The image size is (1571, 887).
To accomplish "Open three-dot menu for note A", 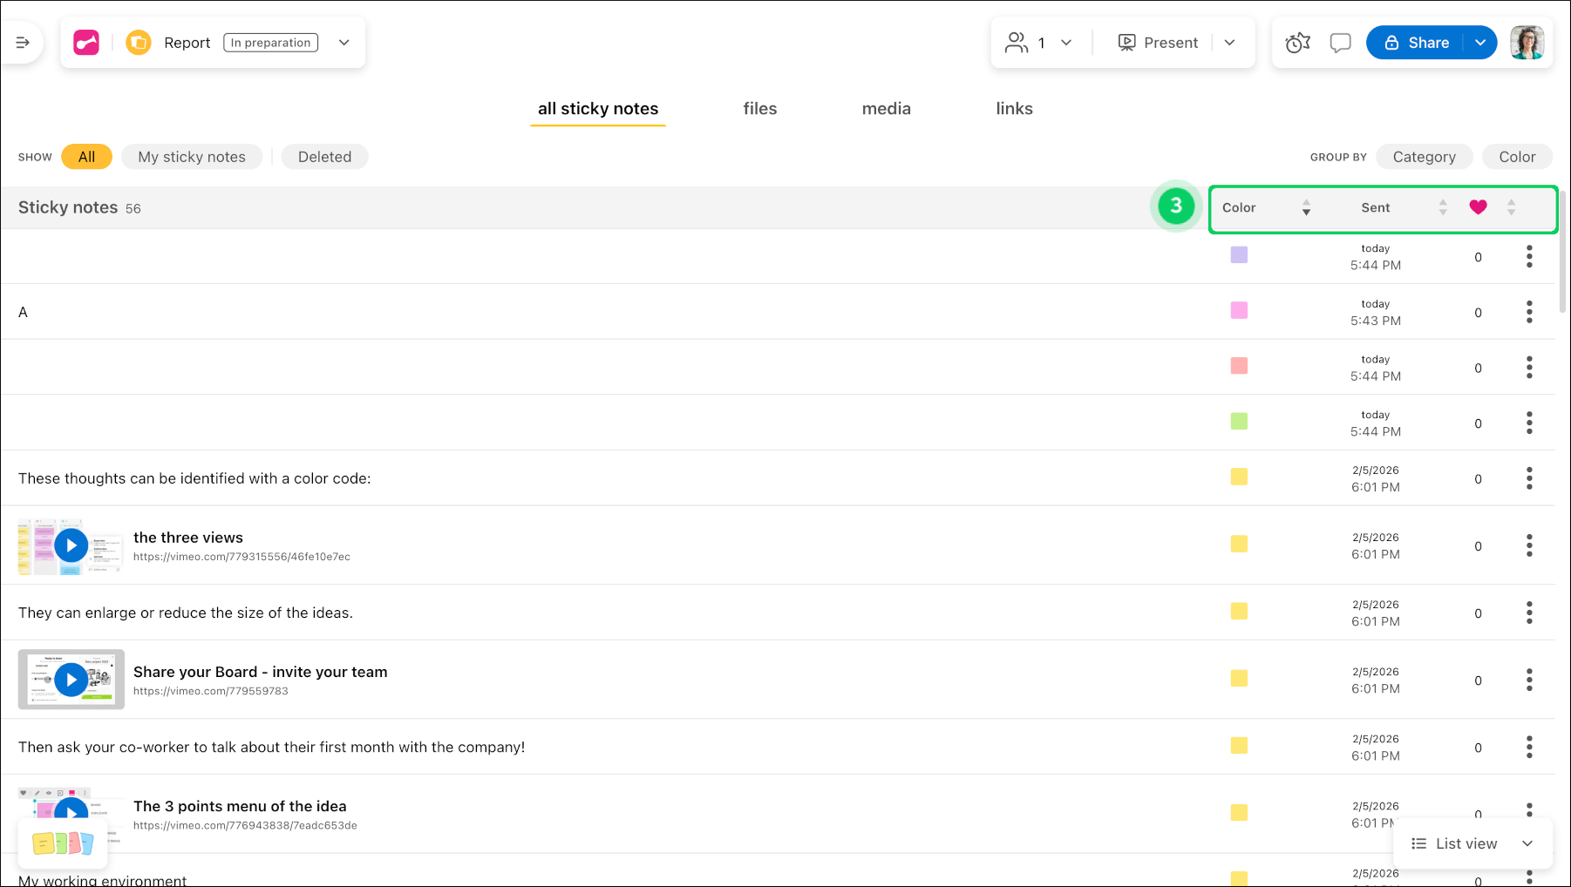I will (x=1529, y=312).
